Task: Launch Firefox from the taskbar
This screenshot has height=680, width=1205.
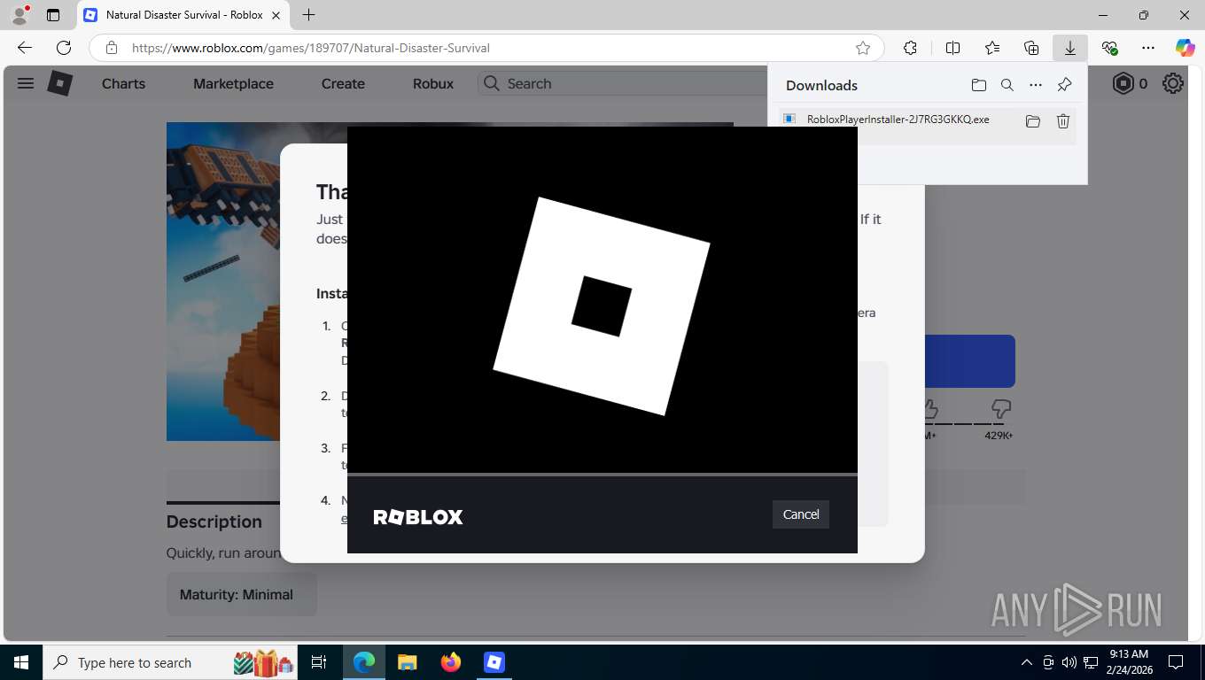Action: click(450, 662)
